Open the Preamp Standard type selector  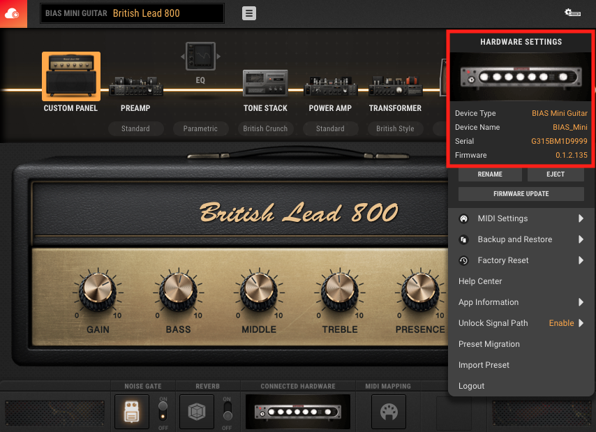(x=135, y=129)
